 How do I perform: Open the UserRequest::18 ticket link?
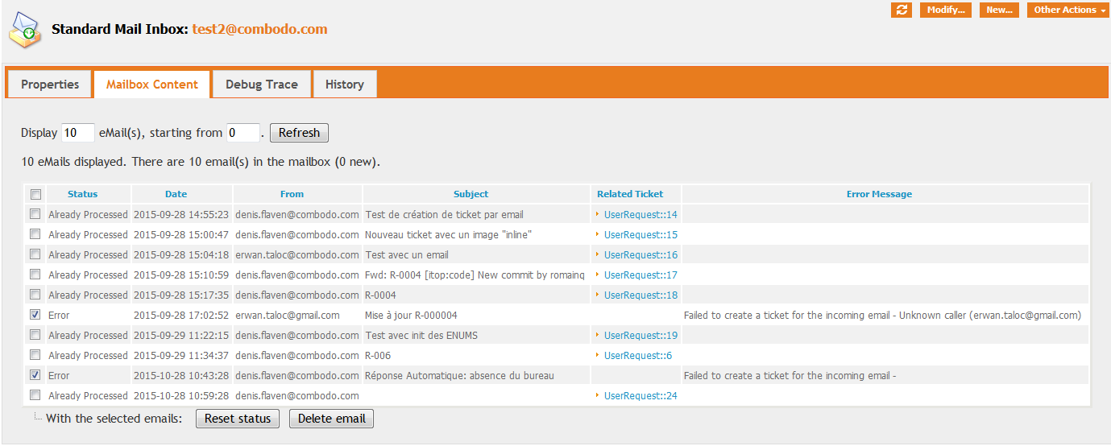coord(640,295)
